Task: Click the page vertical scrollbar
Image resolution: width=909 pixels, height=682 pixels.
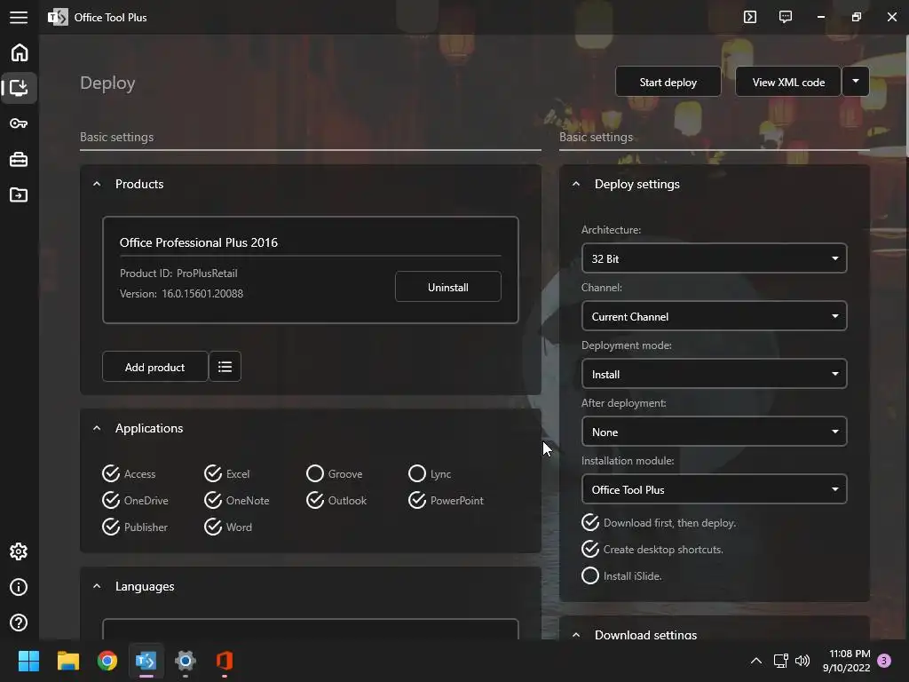Action: (x=906, y=96)
